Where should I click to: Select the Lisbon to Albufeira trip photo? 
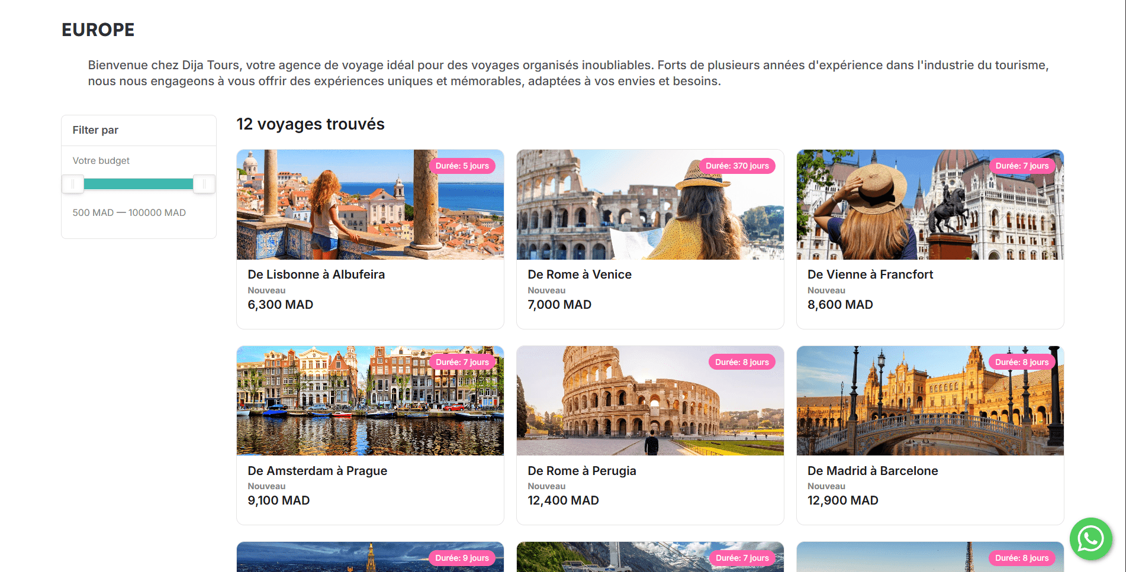pyautogui.click(x=370, y=204)
